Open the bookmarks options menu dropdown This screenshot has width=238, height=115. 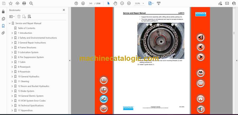pos(12,17)
